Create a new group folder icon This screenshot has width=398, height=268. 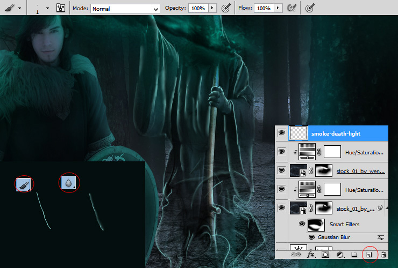[x=354, y=255]
